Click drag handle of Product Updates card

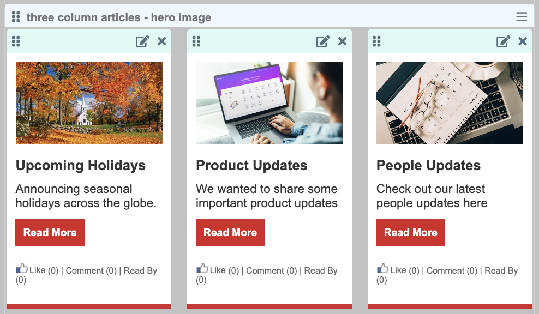coord(196,41)
